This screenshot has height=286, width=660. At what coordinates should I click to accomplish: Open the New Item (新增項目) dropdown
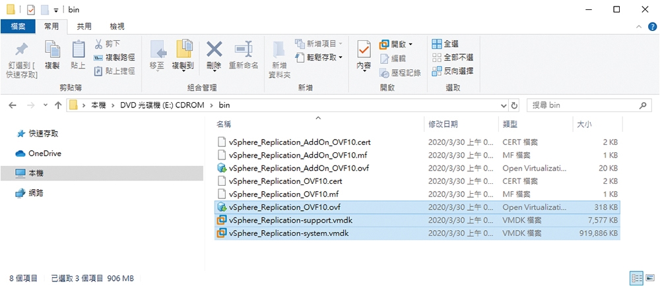point(319,43)
